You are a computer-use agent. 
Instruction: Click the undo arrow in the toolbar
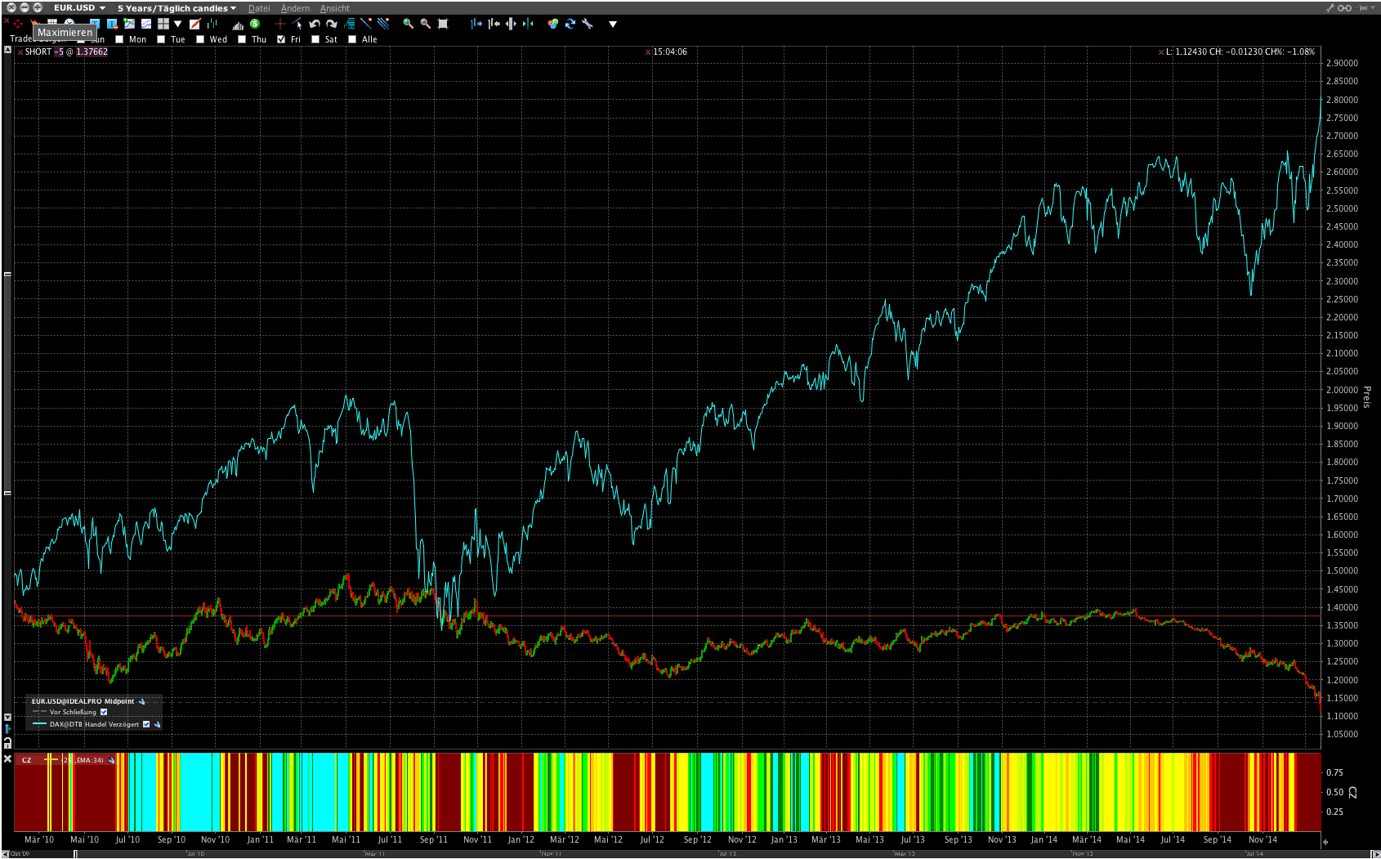pos(315,24)
